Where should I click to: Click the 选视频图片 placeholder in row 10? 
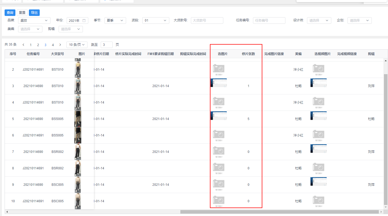(318, 201)
